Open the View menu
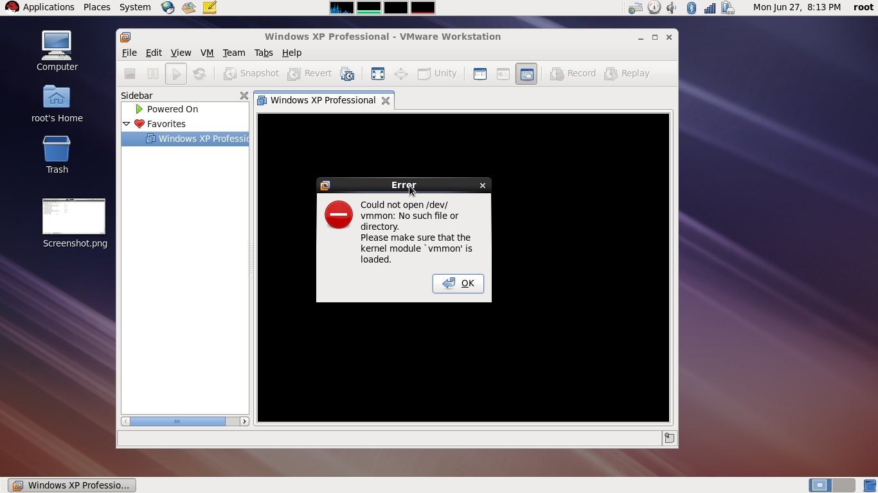The width and height of the screenshot is (878, 493). tap(181, 53)
